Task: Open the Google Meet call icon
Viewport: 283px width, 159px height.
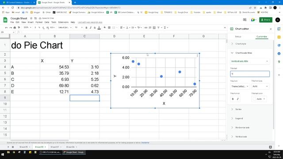Action: click(253, 19)
